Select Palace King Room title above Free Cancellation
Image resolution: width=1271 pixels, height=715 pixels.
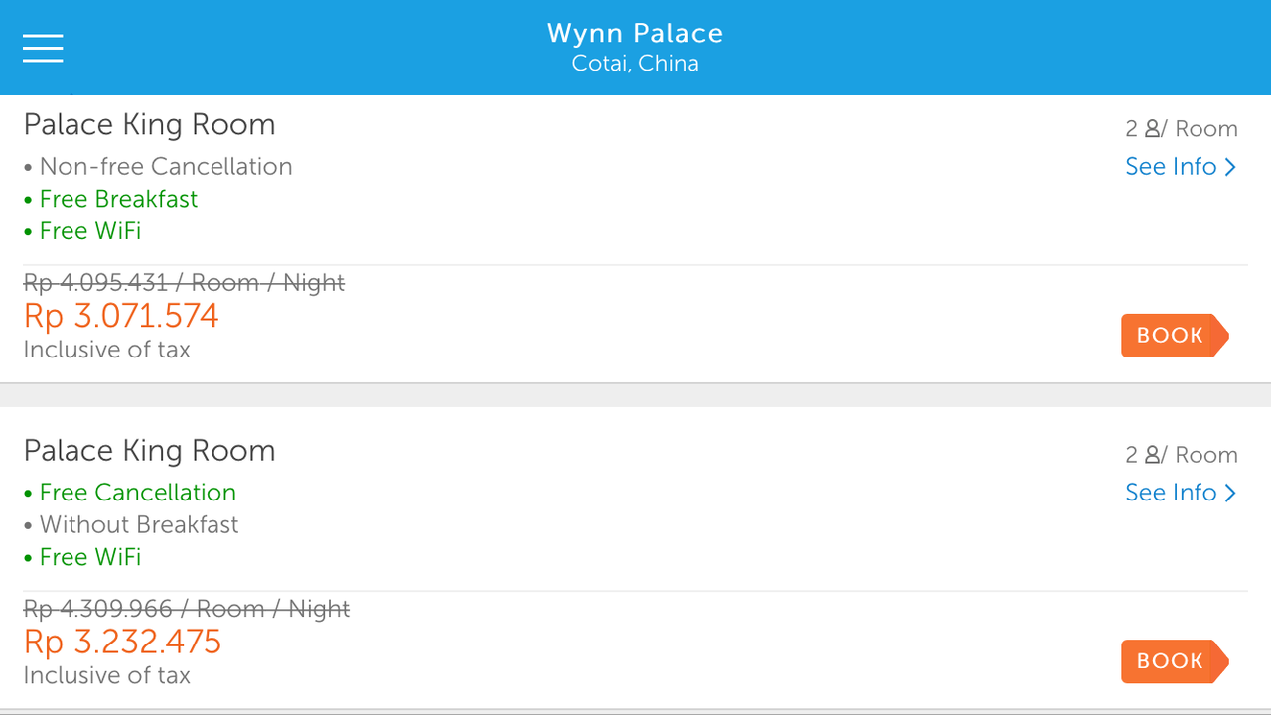149,451
